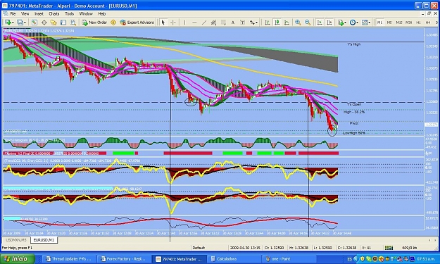
Task: Select the Crosshair tool
Action: coord(173,23)
